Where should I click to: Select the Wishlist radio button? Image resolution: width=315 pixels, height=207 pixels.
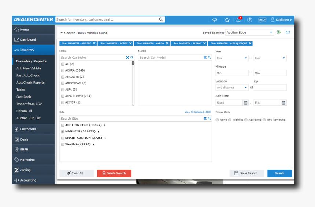click(230, 120)
